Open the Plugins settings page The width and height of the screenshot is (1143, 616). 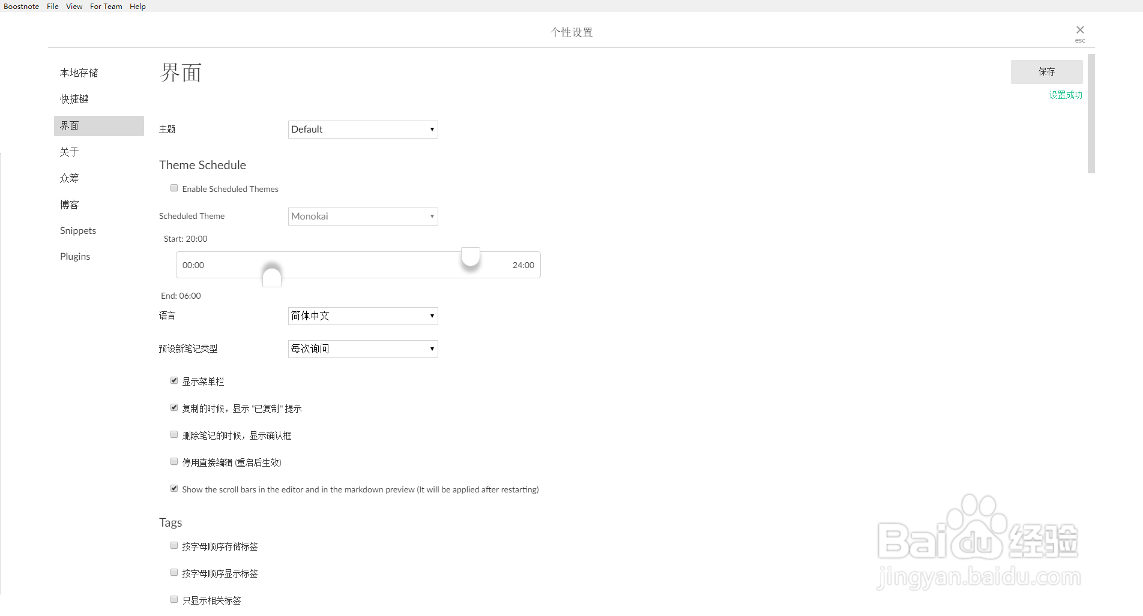tap(74, 256)
